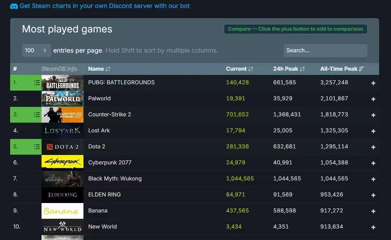The image size is (391, 240).
Task: Add Palworld to comparison with plus
Action: [373, 99]
